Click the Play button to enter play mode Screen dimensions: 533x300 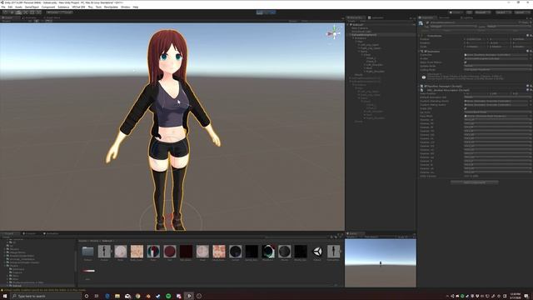coord(260,12)
